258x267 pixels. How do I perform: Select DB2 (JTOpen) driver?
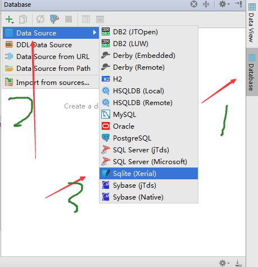pyautogui.click(x=148, y=32)
